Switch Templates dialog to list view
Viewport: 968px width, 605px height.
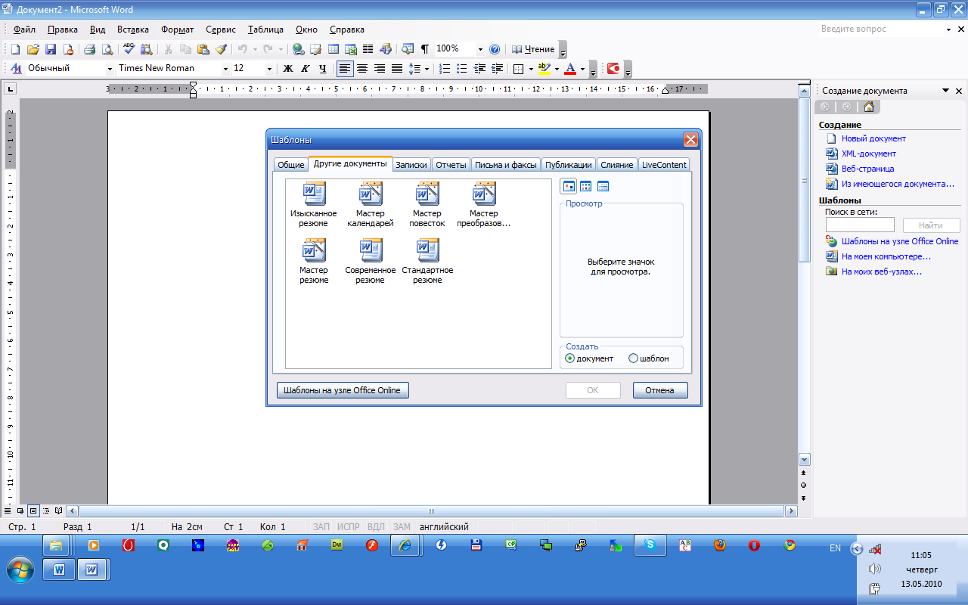pos(585,186)
